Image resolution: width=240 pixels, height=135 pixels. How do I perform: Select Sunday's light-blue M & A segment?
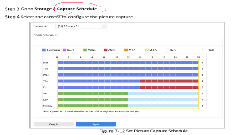point(163,99)
